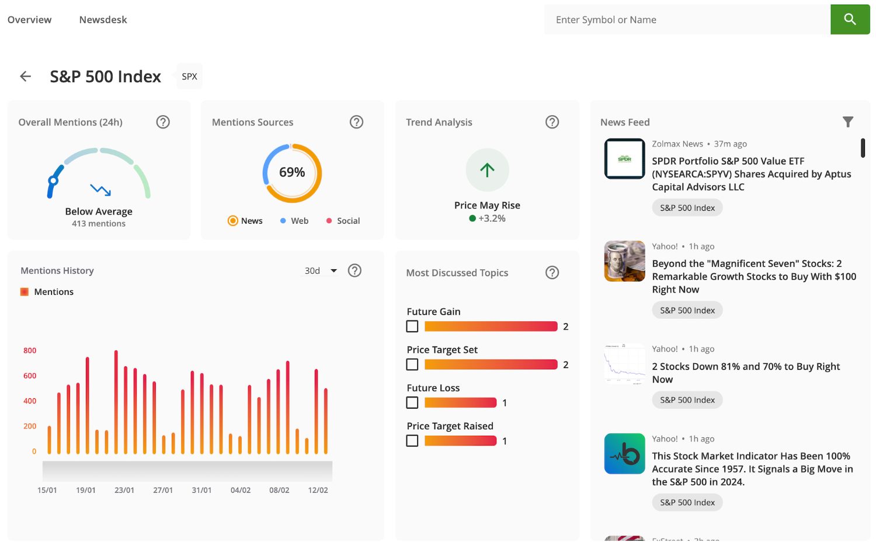Click the '413 mentions' count
Screen dimensions: 876x546
pos(99,224)
